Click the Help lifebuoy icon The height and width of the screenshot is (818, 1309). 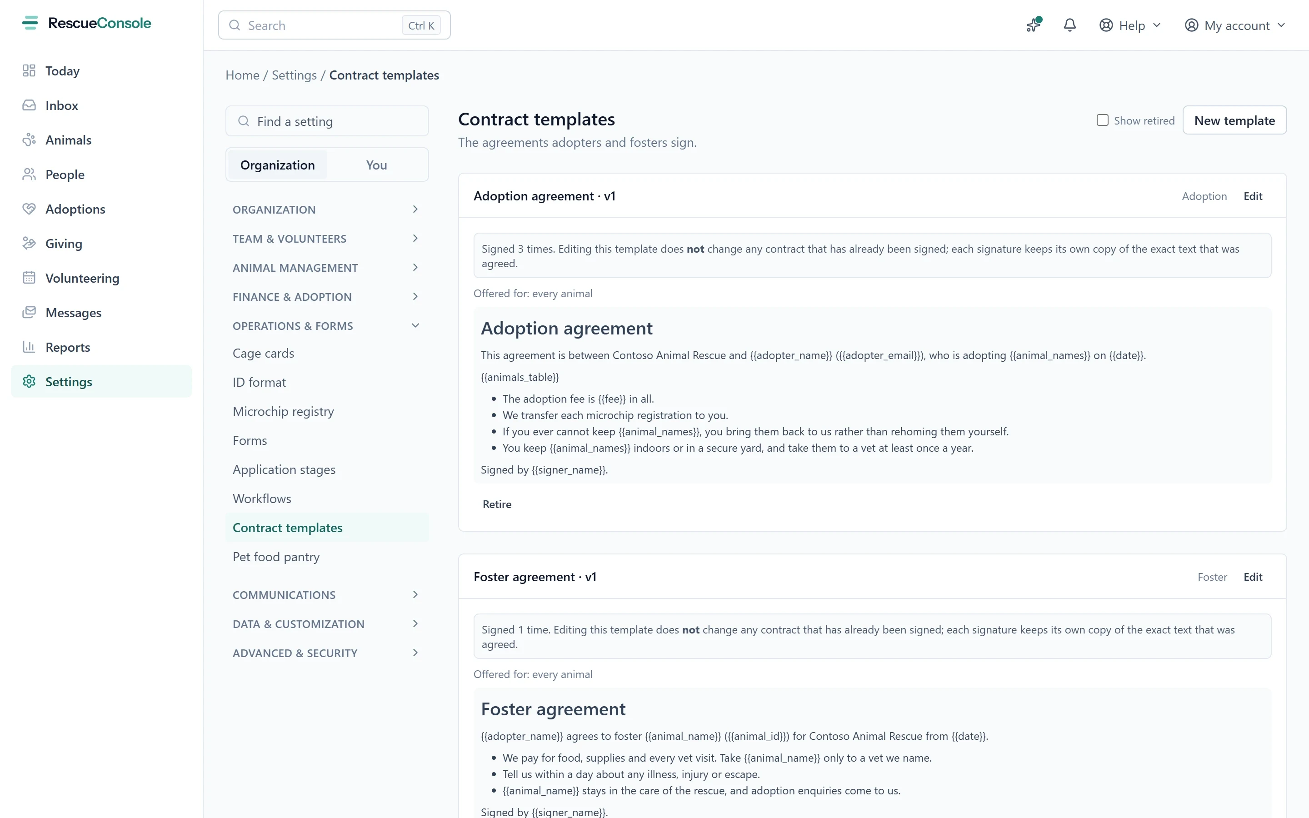(1106, 25)
